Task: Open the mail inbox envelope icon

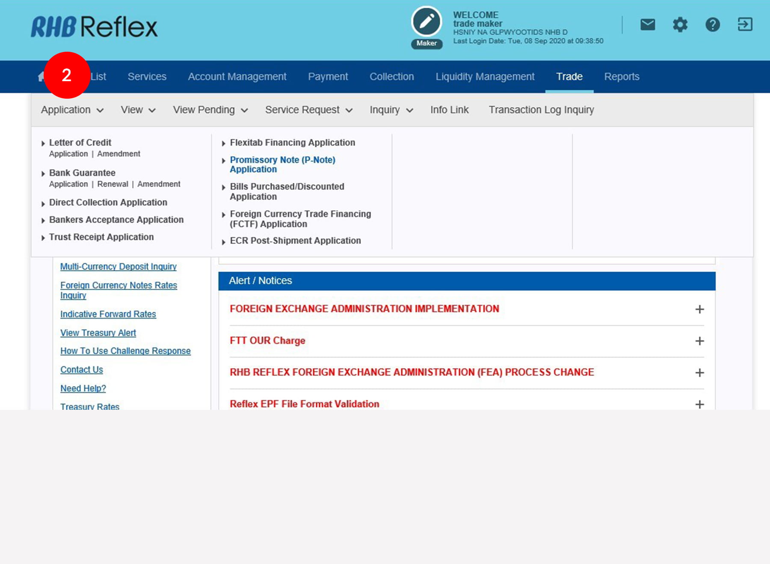Action: 647,25
